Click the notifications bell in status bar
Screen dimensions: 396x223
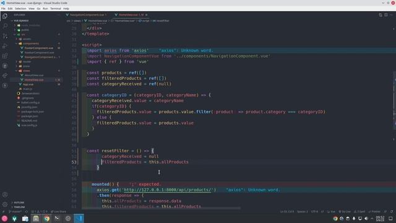click(x=392, y=212)
